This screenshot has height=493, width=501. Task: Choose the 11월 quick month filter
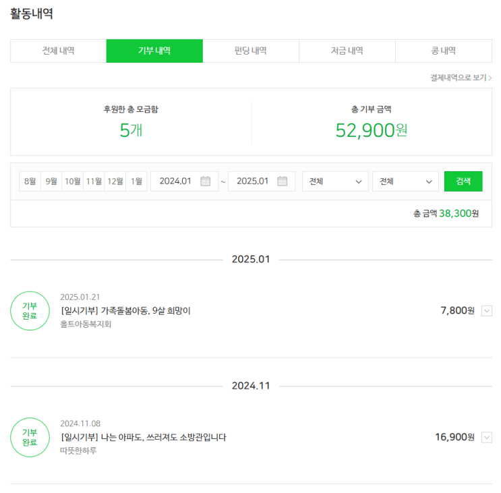click(94, 181)
